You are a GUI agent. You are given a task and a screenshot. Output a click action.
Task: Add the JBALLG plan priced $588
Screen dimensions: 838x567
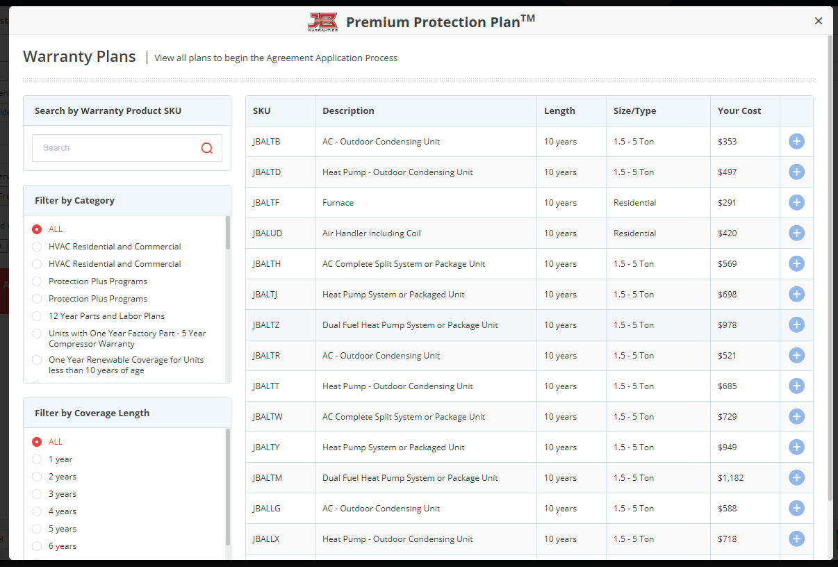[796, 509]
